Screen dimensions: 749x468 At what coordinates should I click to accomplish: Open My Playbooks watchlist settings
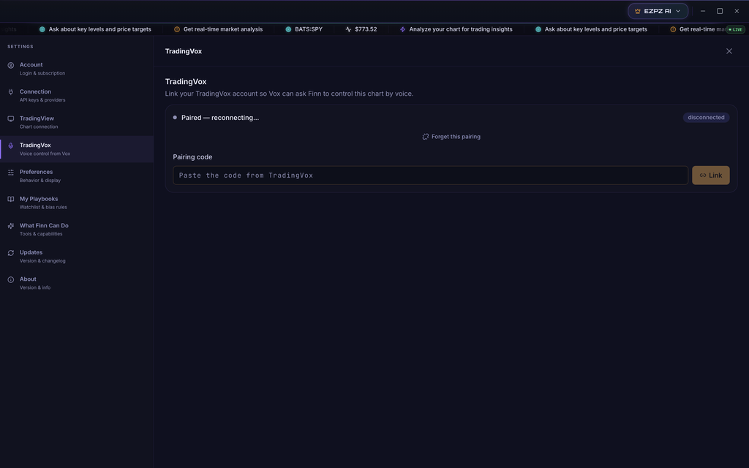click(76, 203)
